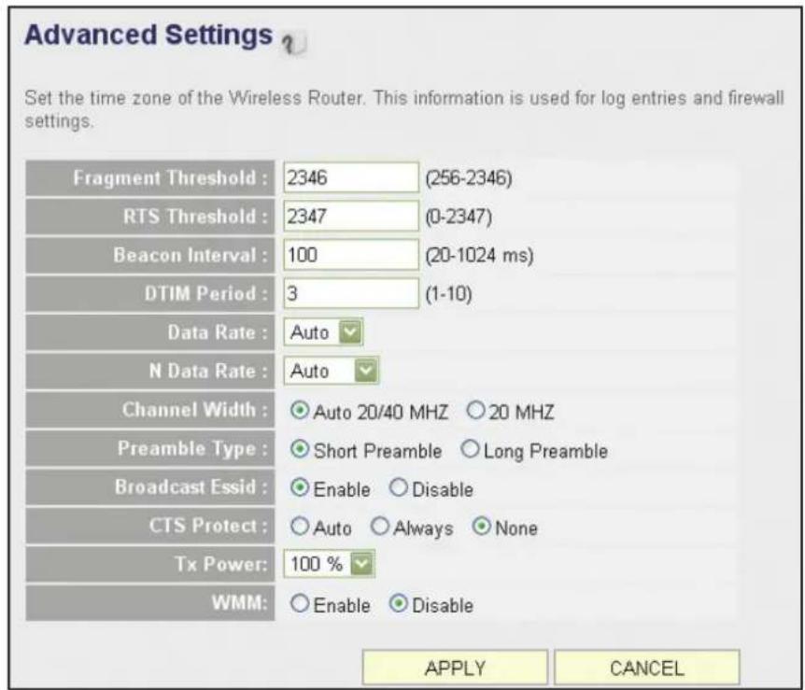
Task: Disable Broadcast Essid
Action: [399, 487]
